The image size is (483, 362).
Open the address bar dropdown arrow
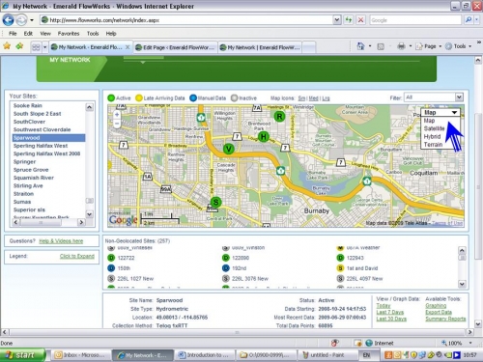tap(337, 20)
